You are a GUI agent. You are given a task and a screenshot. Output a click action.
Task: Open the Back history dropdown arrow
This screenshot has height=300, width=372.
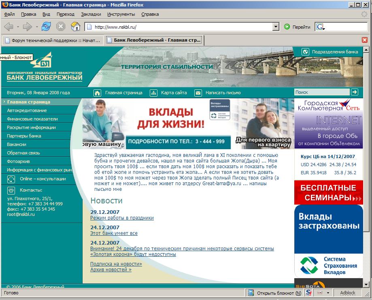coord(18,27)
